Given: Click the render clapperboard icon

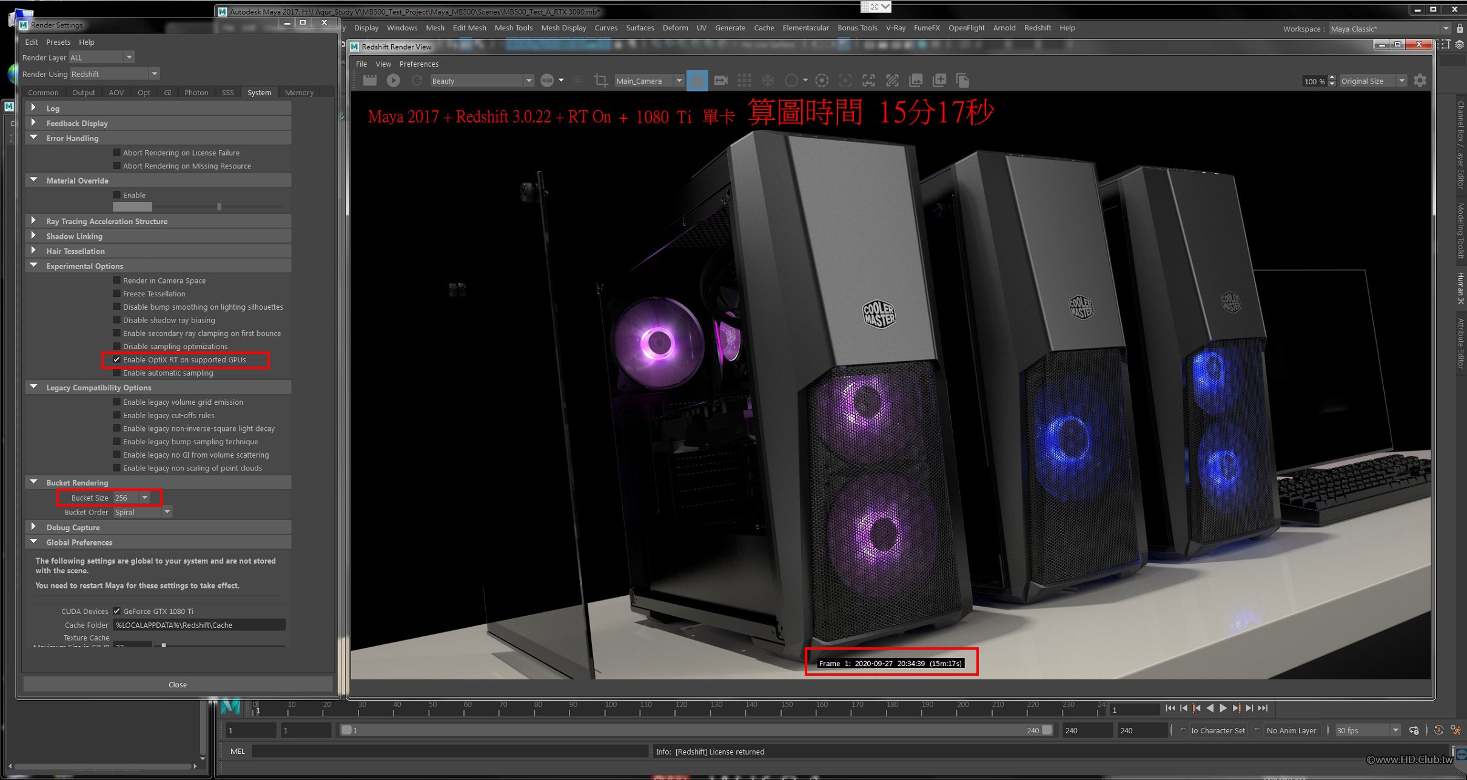Looking at the screenshot, I should point(369,81).
